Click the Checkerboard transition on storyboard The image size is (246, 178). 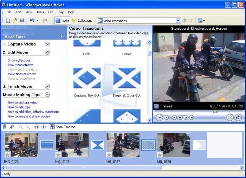148,145
